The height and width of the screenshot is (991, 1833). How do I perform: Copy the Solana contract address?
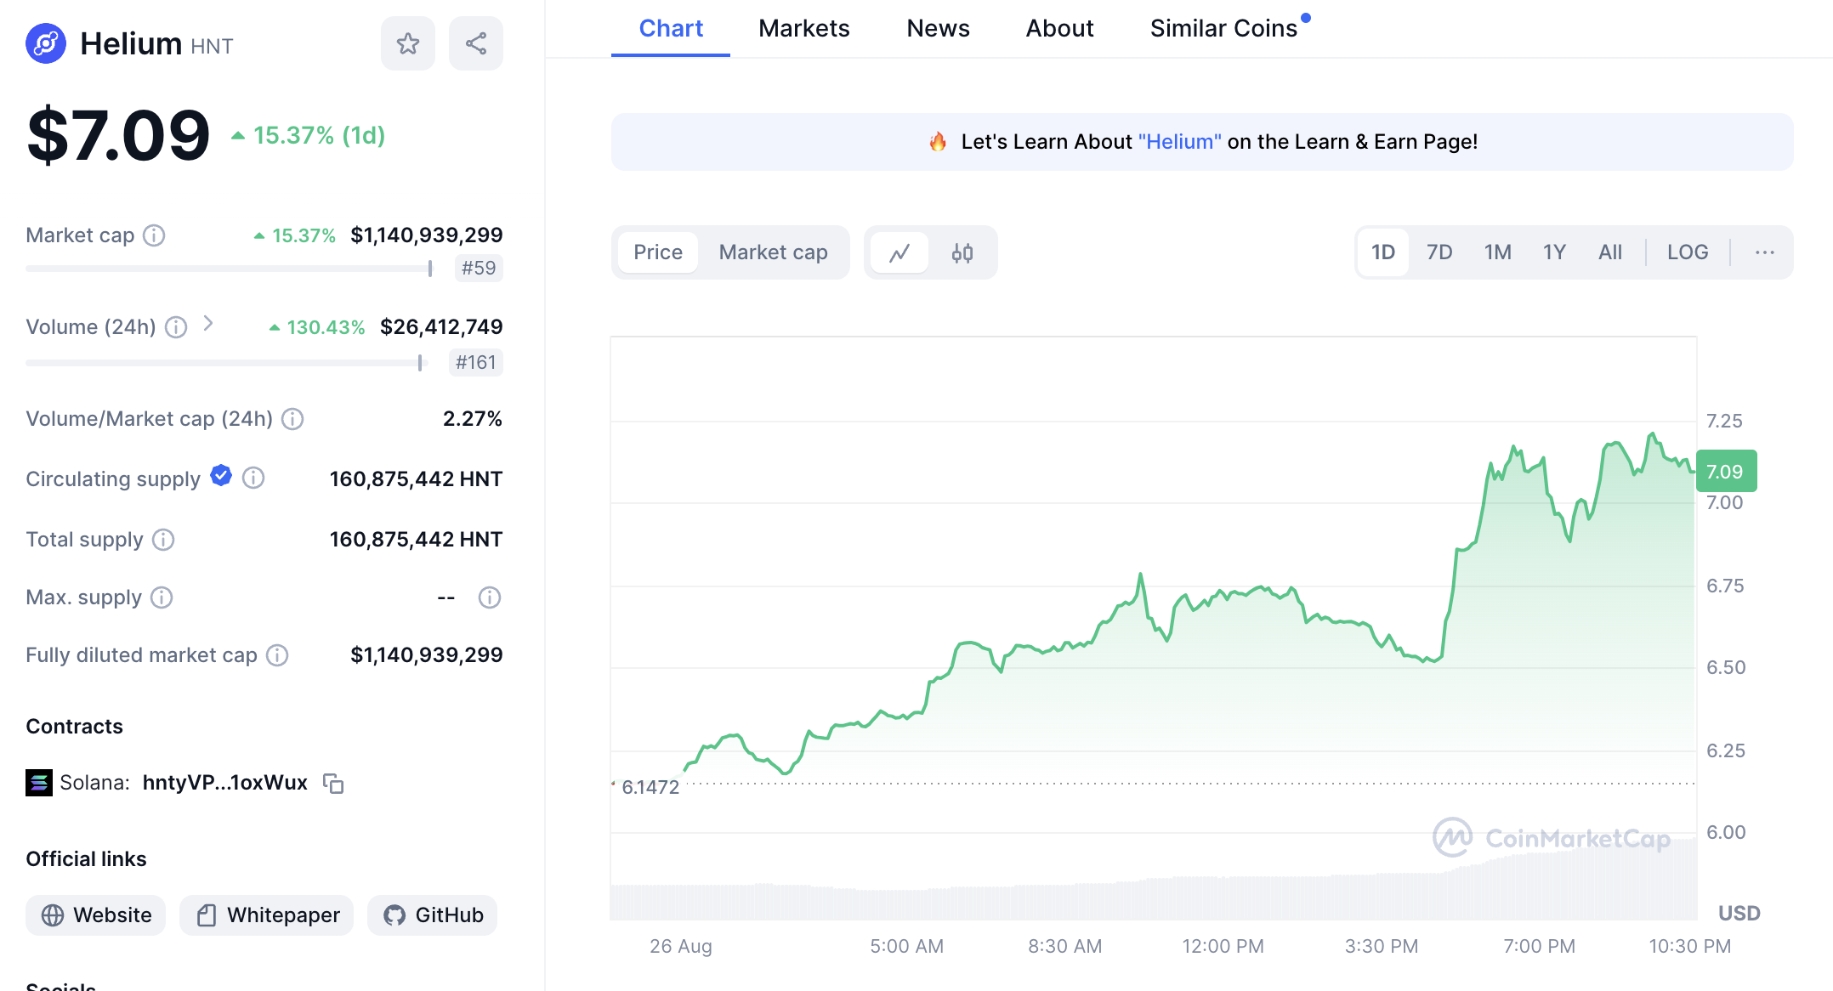pos(333,783)
